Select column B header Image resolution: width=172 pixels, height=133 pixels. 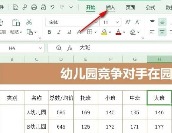[x=12, y=59]
